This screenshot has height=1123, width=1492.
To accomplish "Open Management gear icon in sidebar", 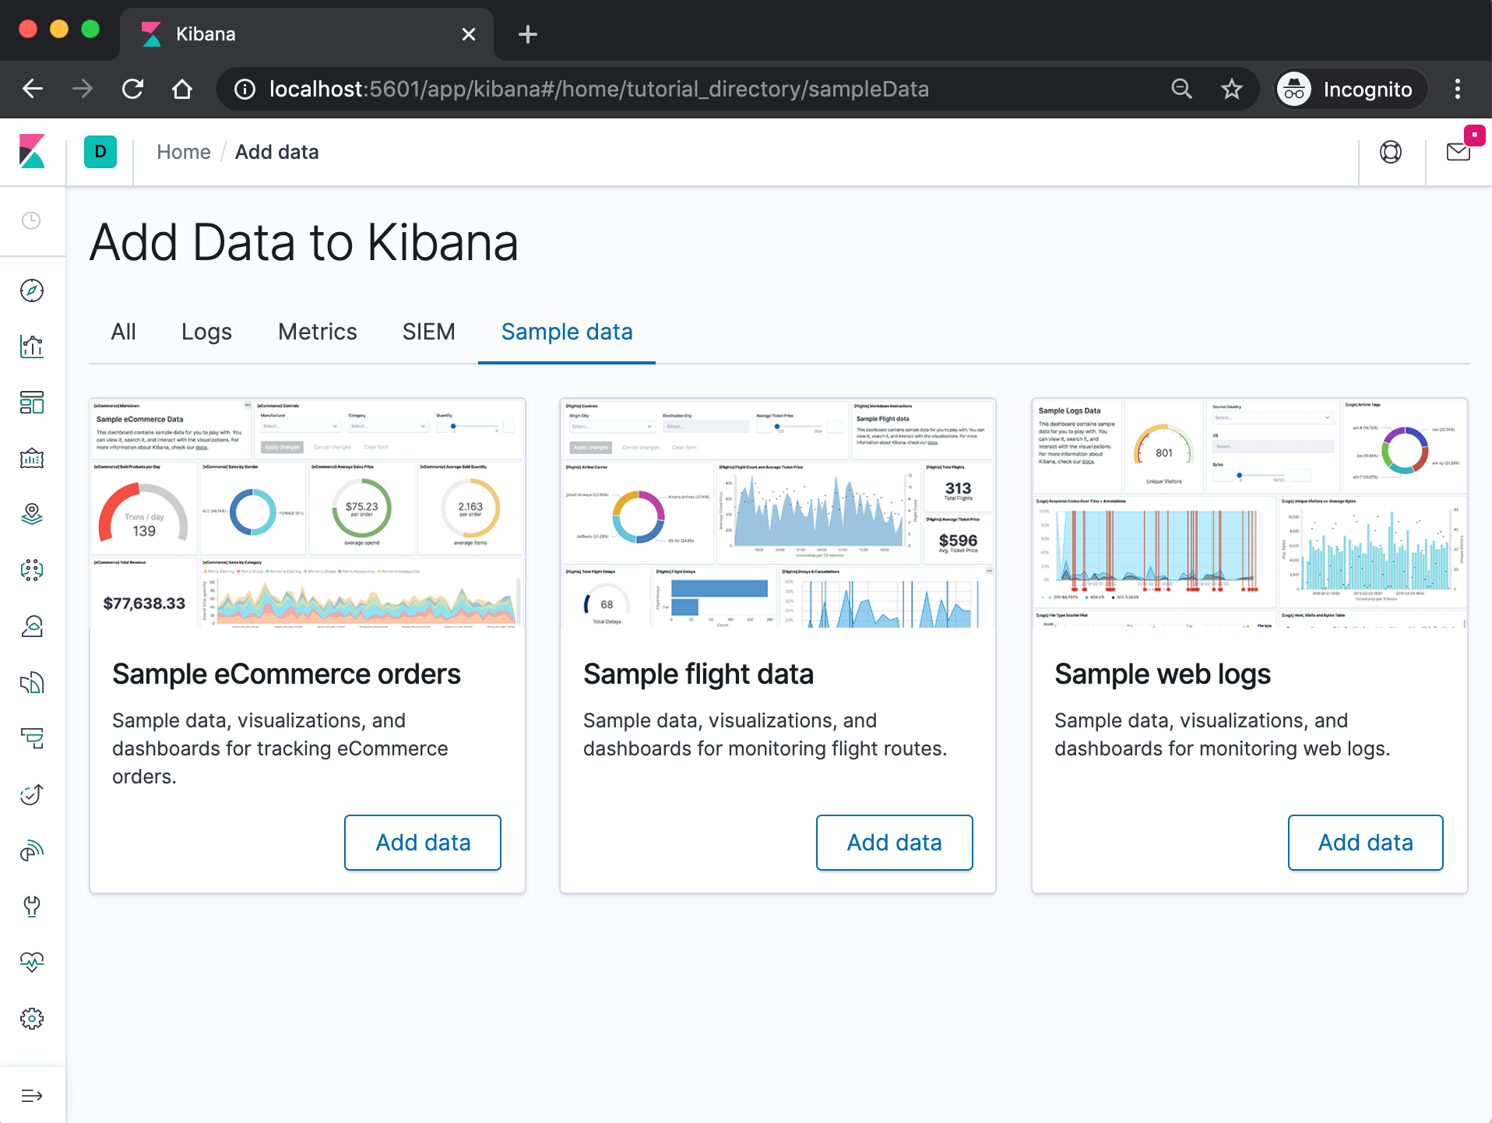I will point(32,1018).
